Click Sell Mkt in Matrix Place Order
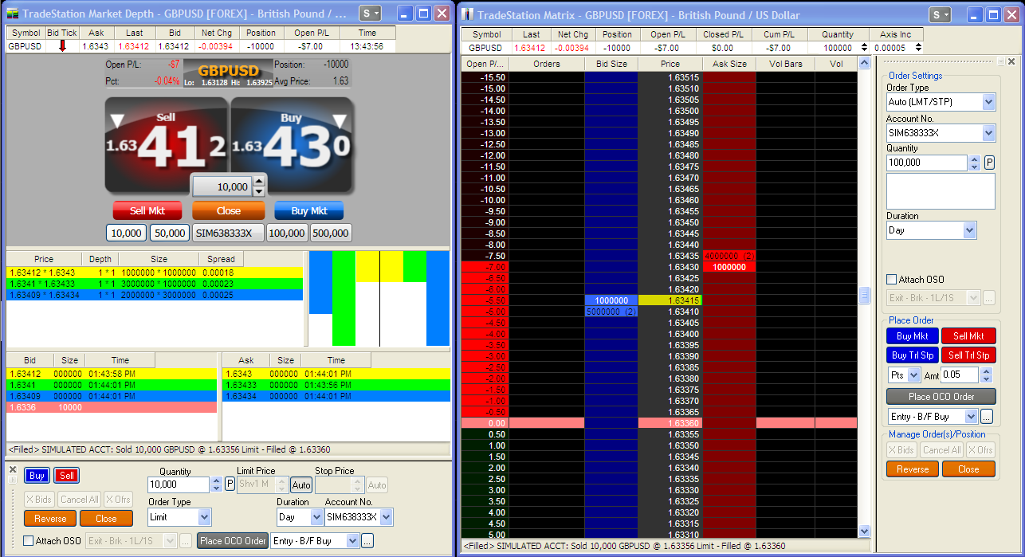The height and width of the screenshot is (557, 1025). pos(968,336)
